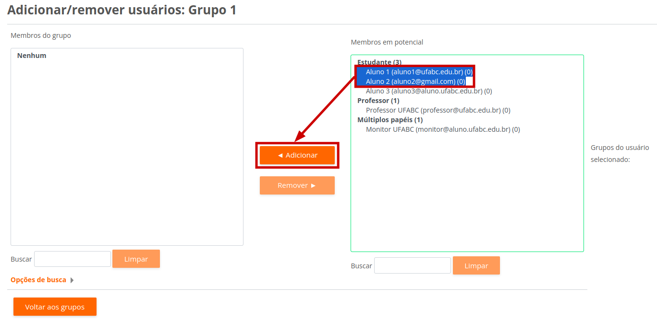The image size is (657, 321).
Task: Click the Professor (1) group header
Action: click(x=378, y=101)
